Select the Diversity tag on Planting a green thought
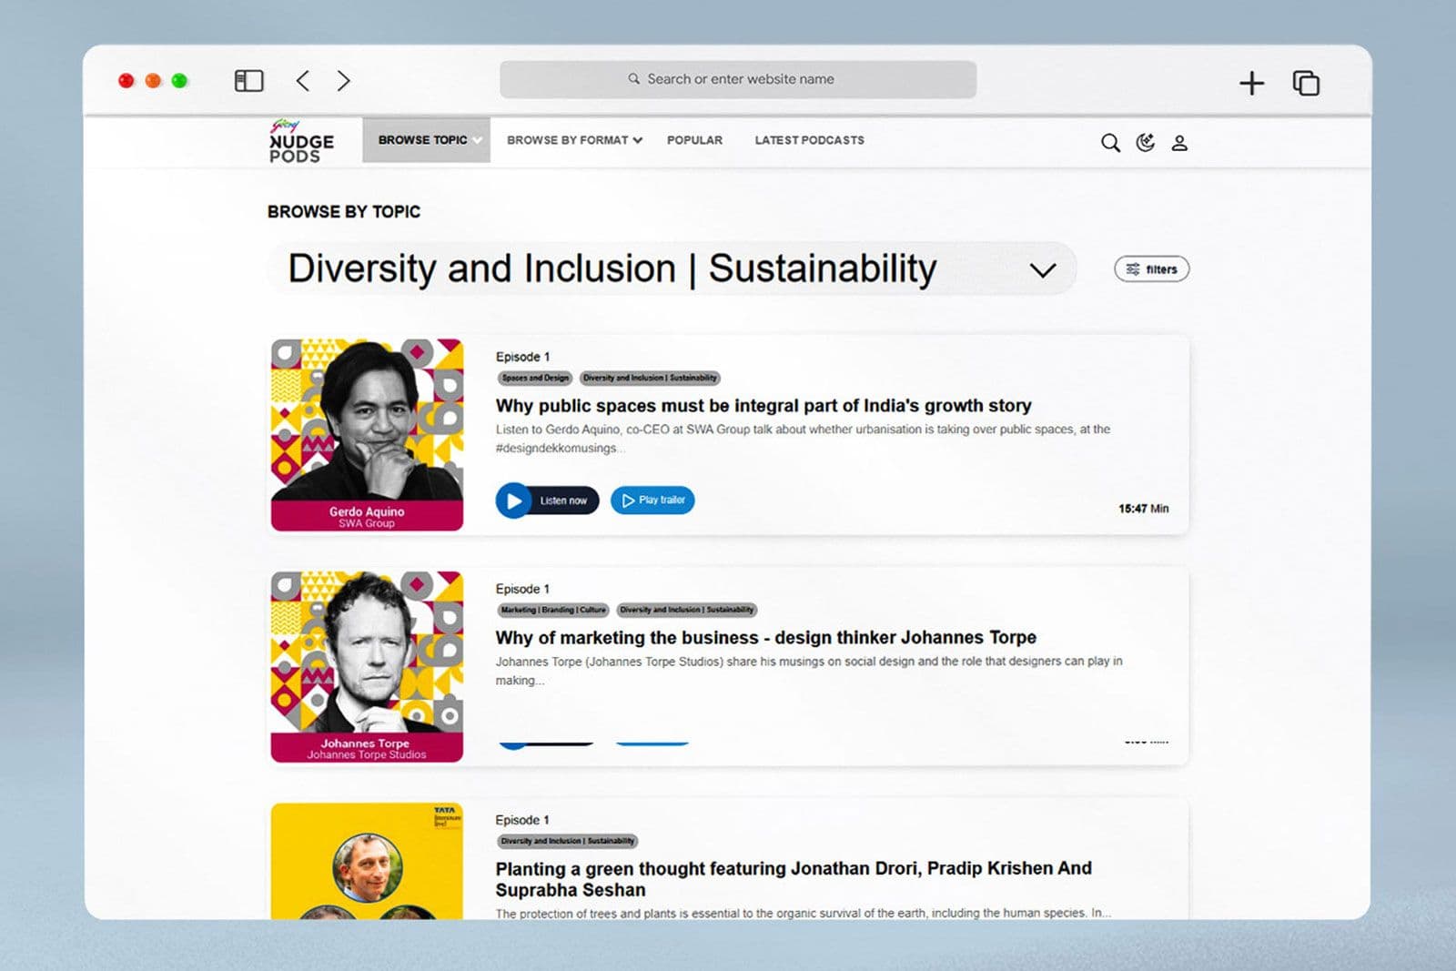 pos(567,841)
